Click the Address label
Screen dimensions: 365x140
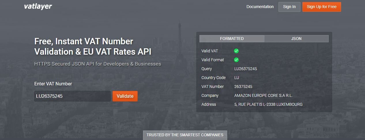tap(209, 104)
